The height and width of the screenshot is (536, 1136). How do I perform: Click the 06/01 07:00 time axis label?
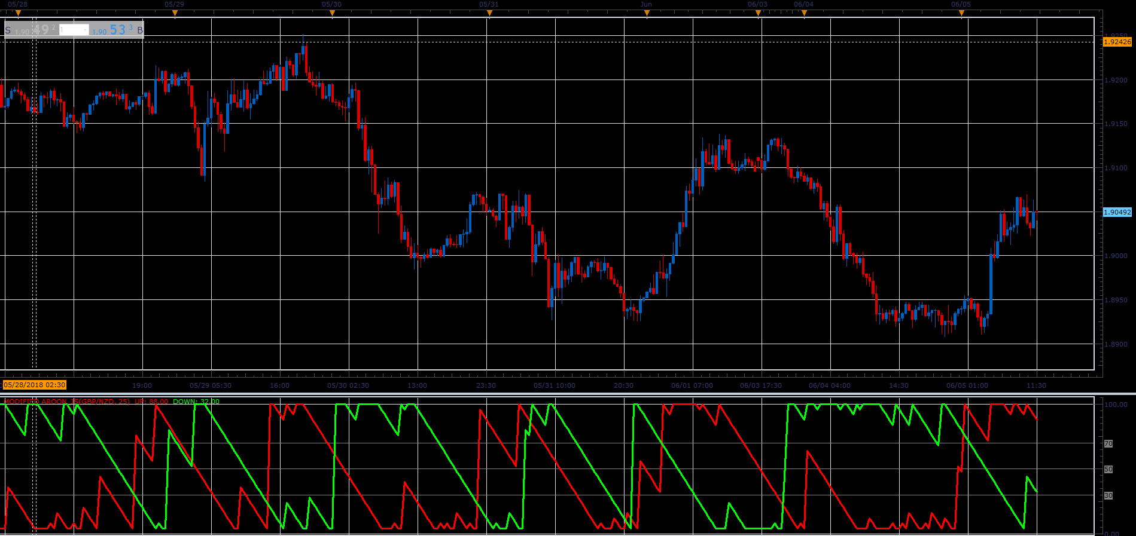[x=692, y=385]
